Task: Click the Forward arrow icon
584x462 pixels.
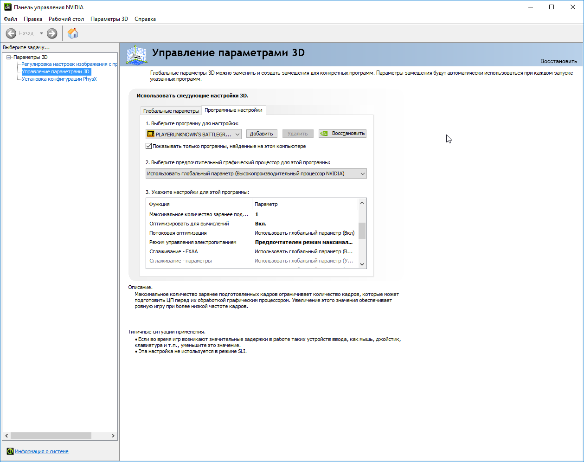Action: pos(52,33)
